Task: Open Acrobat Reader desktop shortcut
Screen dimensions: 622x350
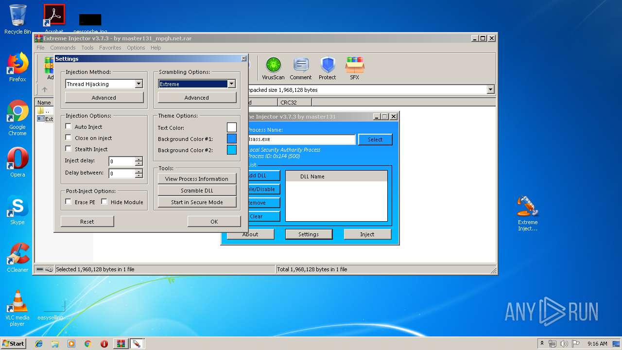Action: pyautogui.click(x=54, y=19)
